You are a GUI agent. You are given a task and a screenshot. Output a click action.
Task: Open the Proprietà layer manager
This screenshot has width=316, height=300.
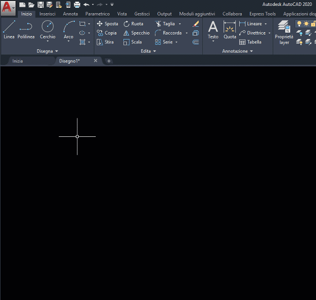pos(284,32)
